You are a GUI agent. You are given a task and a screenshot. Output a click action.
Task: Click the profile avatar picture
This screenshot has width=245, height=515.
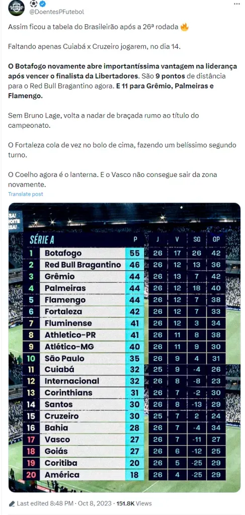click(16, 8)
